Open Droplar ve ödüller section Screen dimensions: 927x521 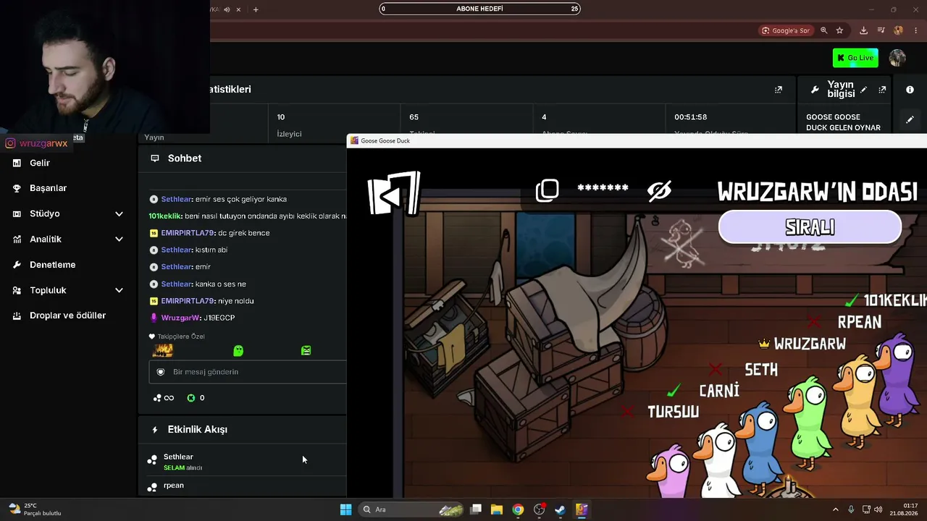(69, 315)
